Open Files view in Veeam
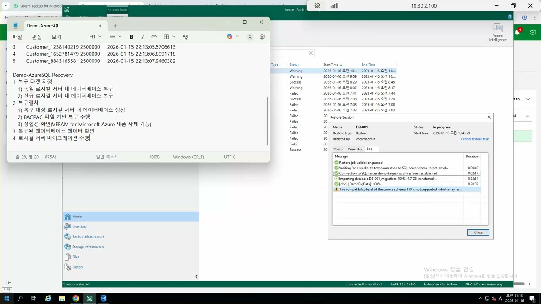 point(131,257)
